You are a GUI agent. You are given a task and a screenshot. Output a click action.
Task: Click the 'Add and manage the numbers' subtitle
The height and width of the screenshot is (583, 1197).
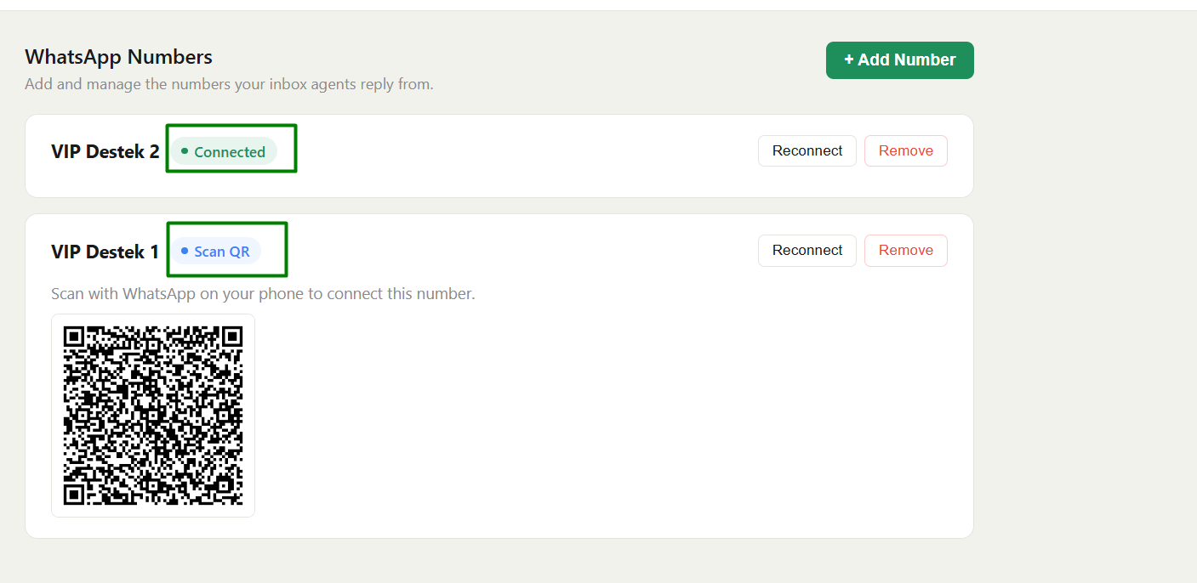[x=229, y=84]
